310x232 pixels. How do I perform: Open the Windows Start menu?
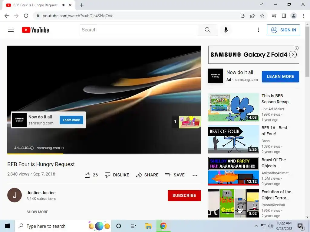(7, 226)
